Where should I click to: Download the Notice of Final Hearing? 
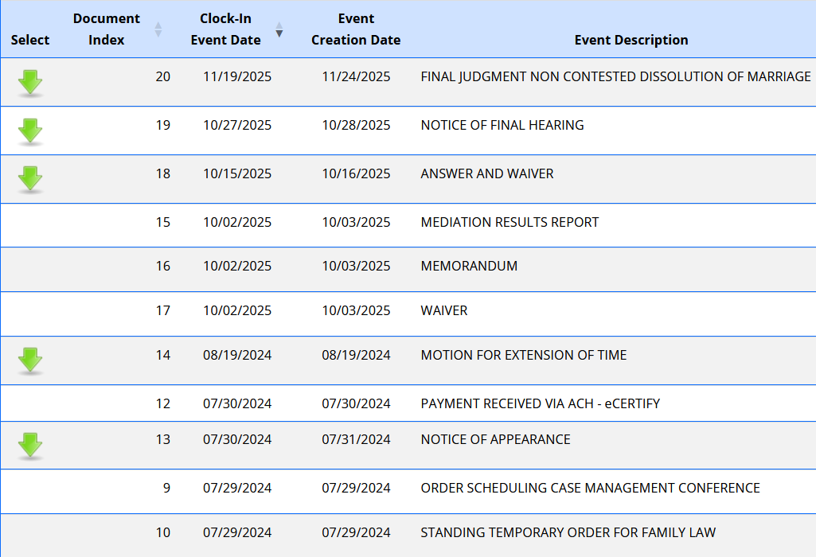tap(30, 130)
